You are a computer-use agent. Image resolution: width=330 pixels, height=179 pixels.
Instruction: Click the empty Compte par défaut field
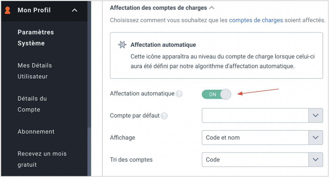point(255,115)
